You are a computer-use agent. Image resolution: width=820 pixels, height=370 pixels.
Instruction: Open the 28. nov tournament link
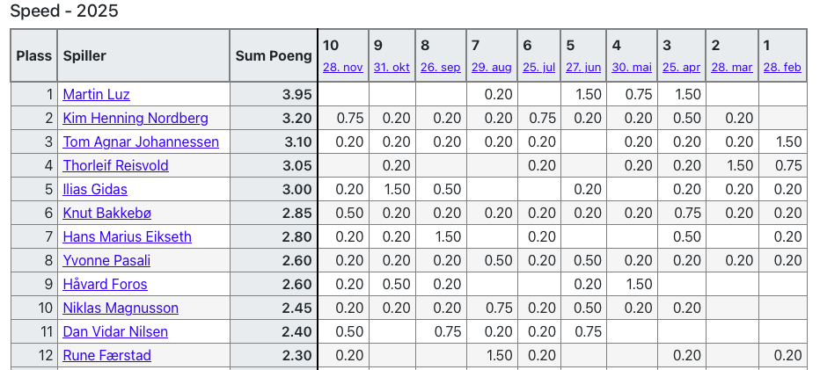(342, 68)
